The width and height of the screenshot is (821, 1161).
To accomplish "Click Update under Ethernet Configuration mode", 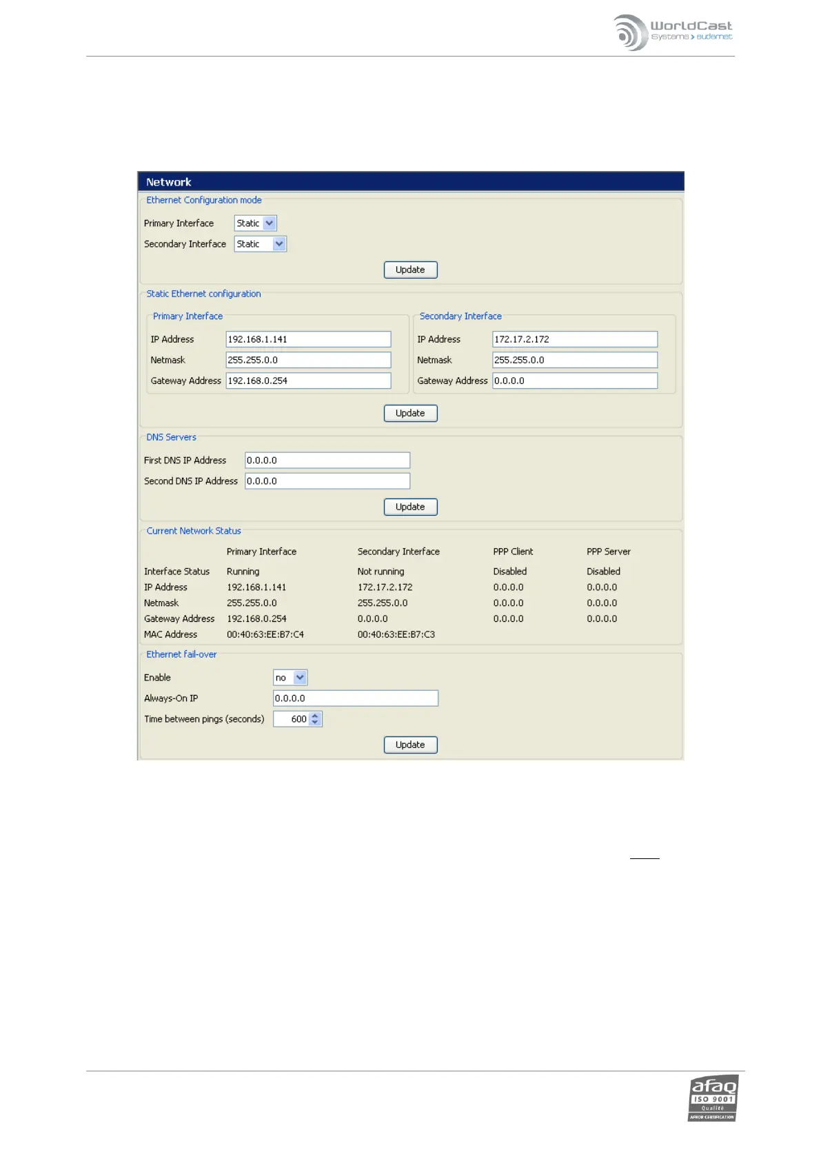I will coord(410,270).
